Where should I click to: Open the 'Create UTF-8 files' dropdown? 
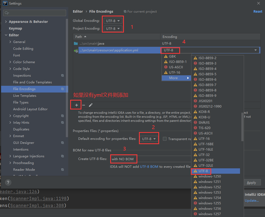point(123,159)
